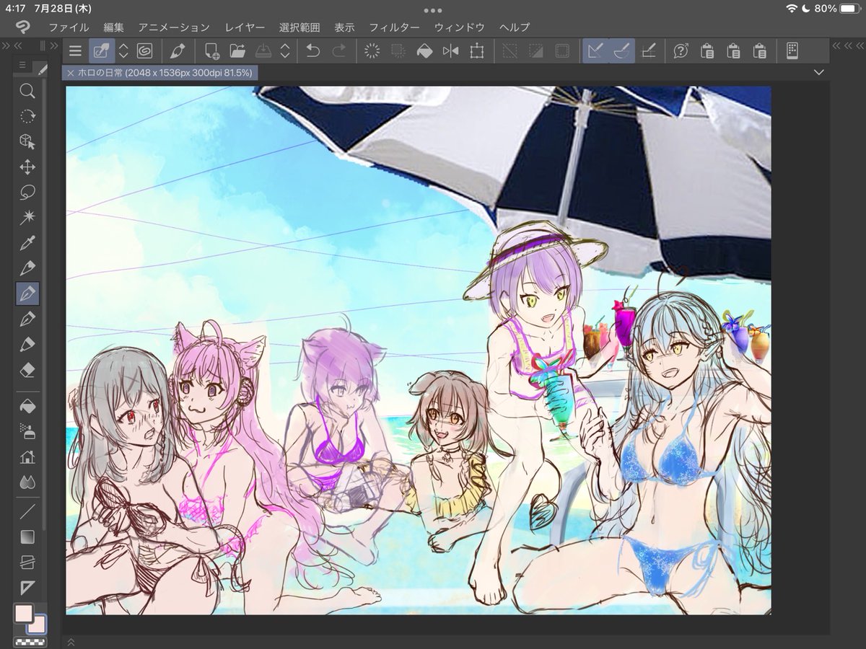Viewport: 866px width, 649px height.
Task: Toggle Snap to Special Ruler
Action: [x=621, y=50]
